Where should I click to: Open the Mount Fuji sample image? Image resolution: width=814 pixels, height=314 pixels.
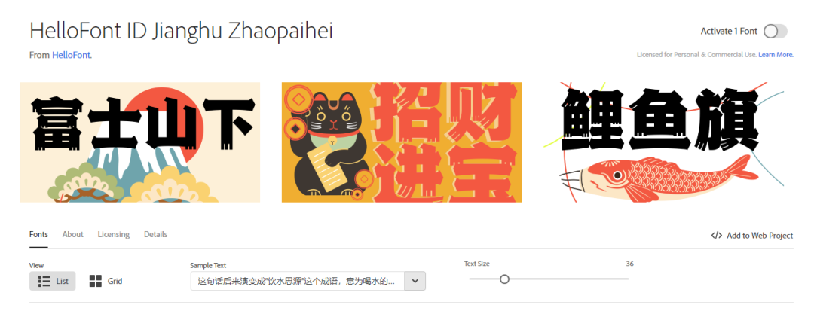tap(139, 142)
